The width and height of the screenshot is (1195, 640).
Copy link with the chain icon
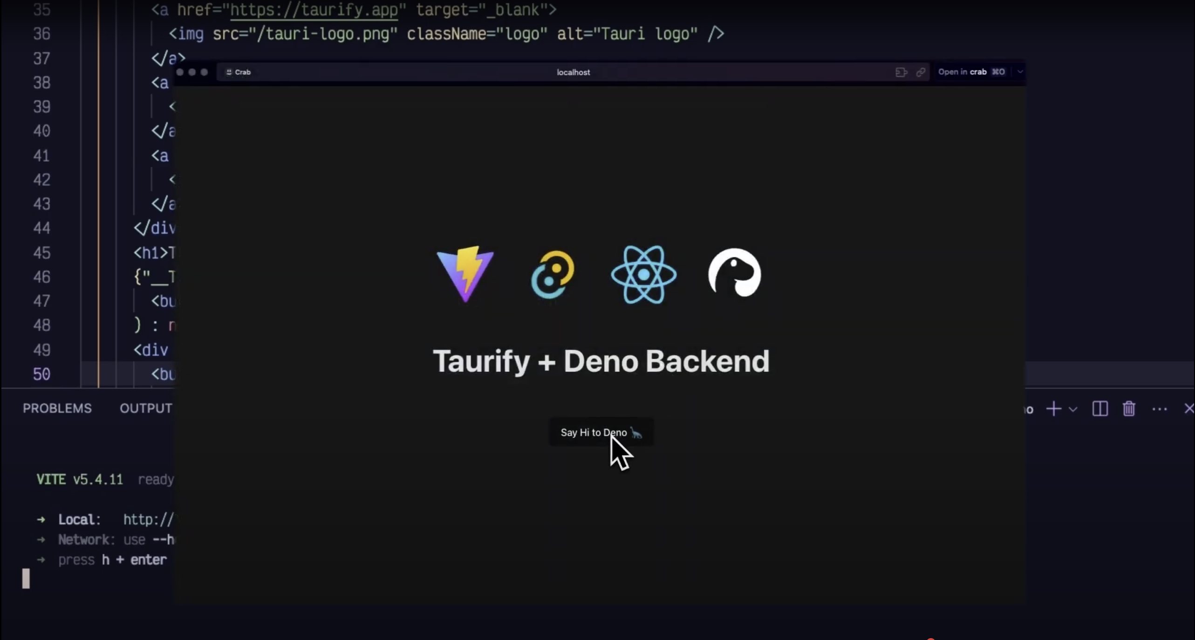pos(921,72)
